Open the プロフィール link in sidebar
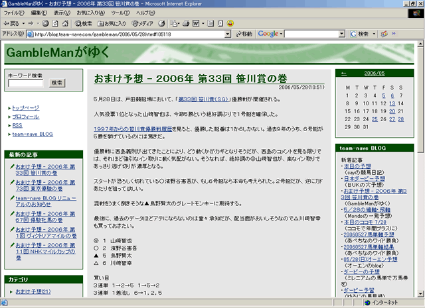Viewport: 425px width, 308px height. [x=25, y=116]
